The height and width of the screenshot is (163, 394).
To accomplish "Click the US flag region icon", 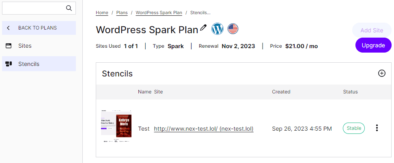I will [233, 29].
